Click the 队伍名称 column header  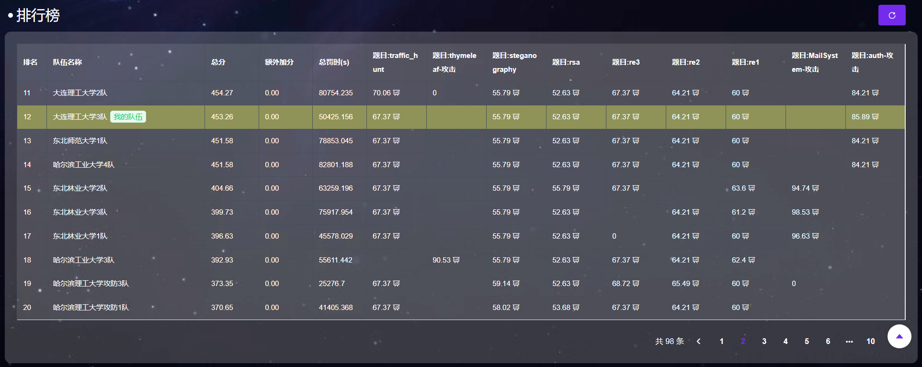tap(68, 62)
